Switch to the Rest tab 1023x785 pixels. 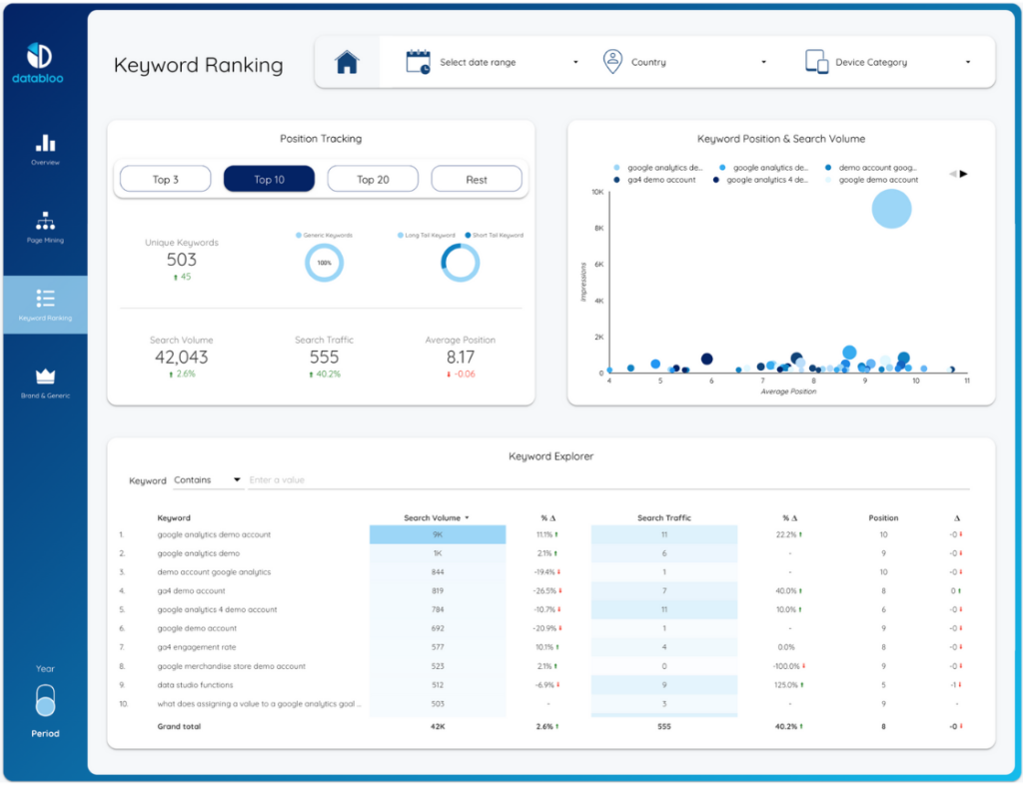point(477,180)
